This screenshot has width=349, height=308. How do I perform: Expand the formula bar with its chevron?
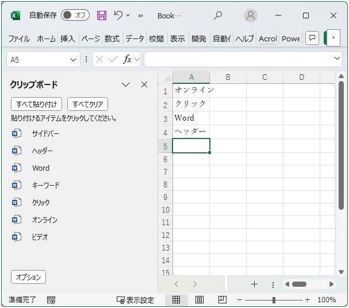click(337, 58)
